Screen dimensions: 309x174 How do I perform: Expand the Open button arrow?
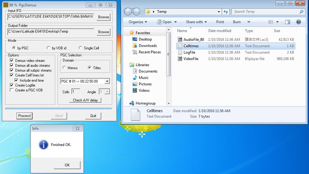click(175, 22)
